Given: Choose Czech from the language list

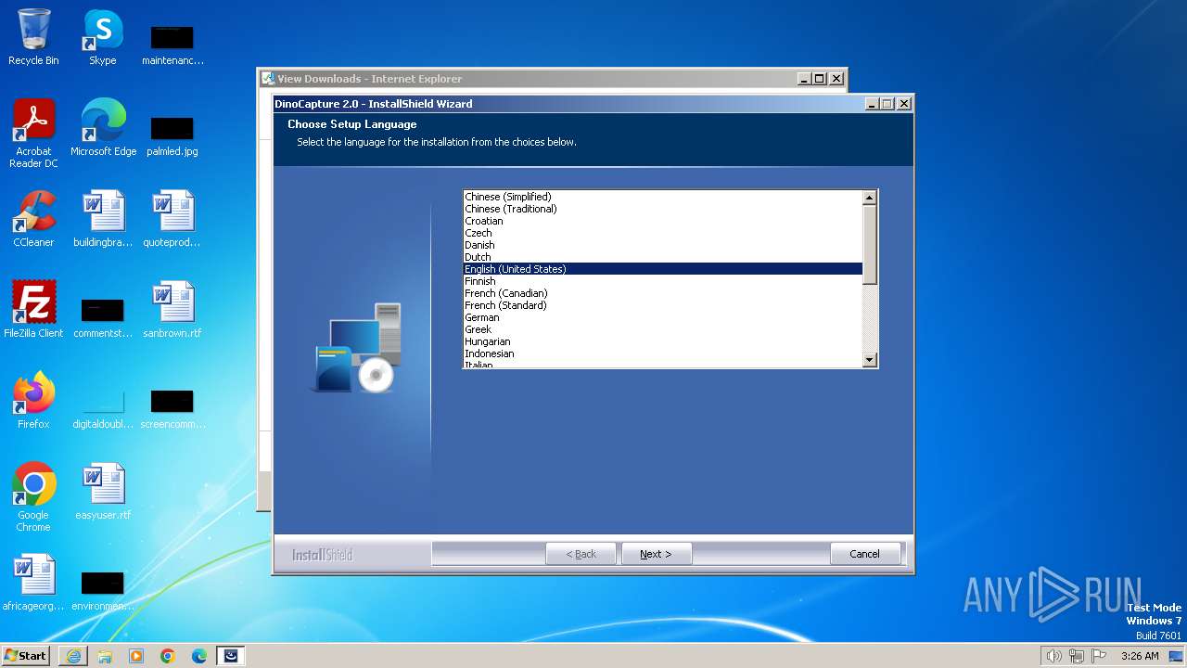Looking at the screenshot, I should tap(663, 233).
